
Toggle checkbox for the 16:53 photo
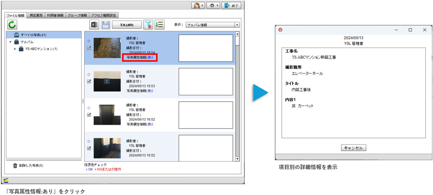89,81
